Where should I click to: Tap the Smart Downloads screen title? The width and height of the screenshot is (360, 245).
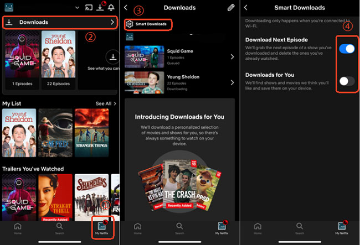coord(300,8)
